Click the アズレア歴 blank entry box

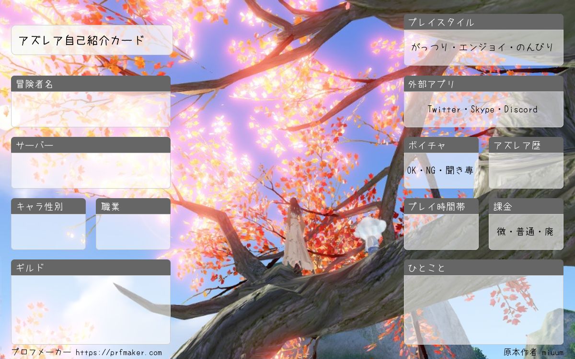click(526, 170)
